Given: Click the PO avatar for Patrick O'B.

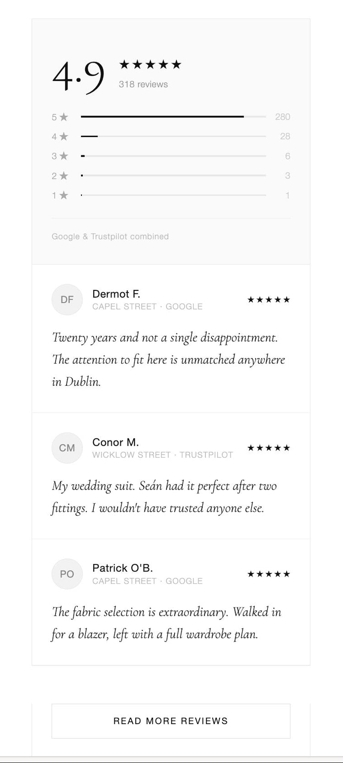Looking at the screenshot, I should (x=67, y=574).
